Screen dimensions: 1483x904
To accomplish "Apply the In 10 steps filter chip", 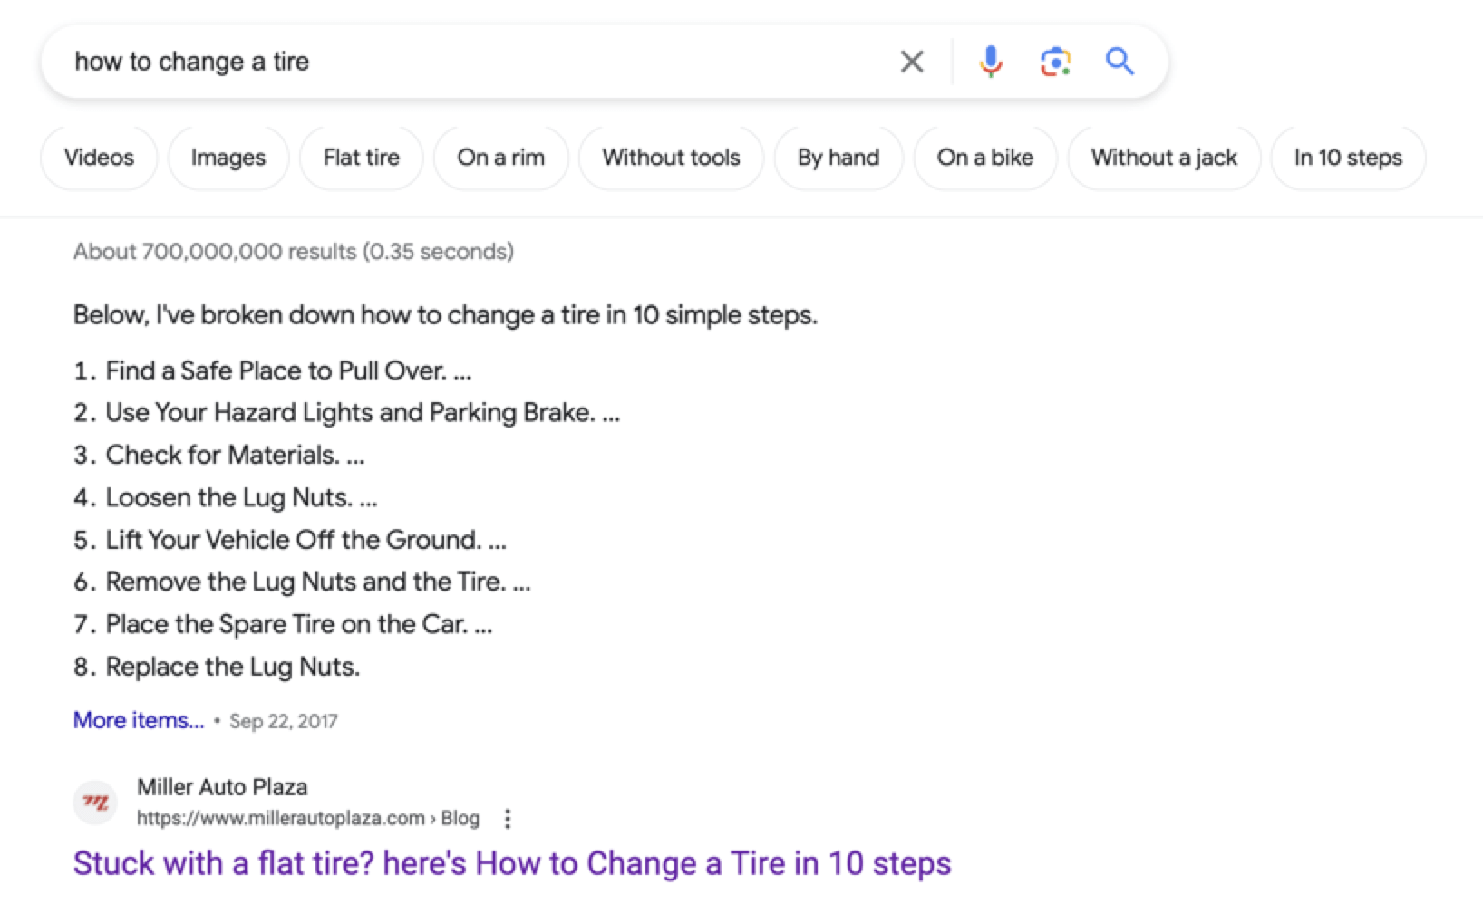I will click(1348, 158).
